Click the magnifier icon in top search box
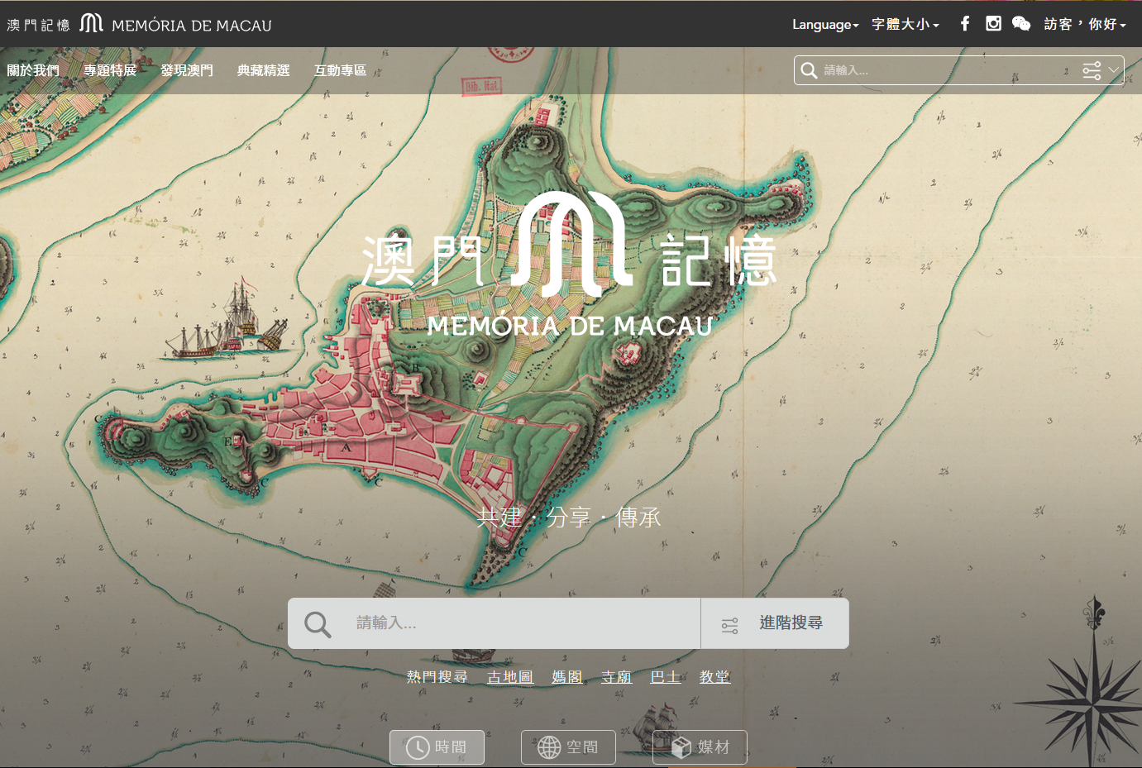The height and width of the screenshot is (768, 1142). coord(809,70)
